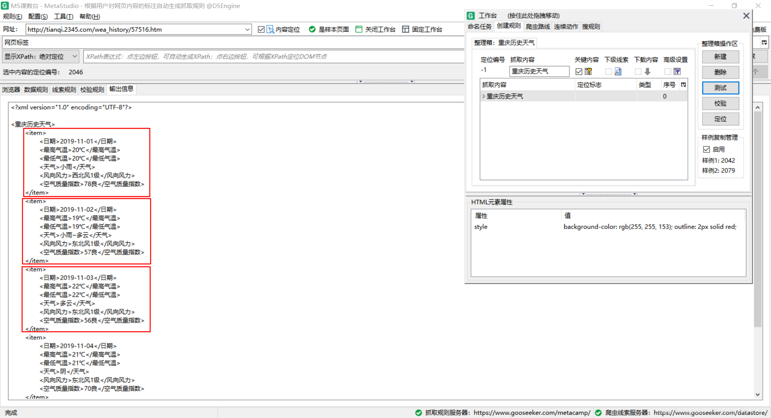The width and height of the screenshot is (771, 418).
Task: Click the output pane scroll up arrow
Action: tap(758, 108)
